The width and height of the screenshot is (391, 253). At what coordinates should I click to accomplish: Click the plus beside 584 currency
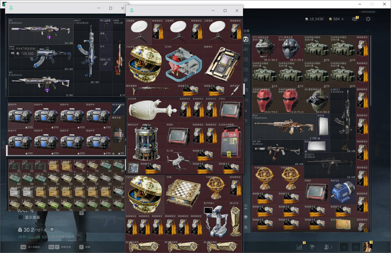coord(342,19)
